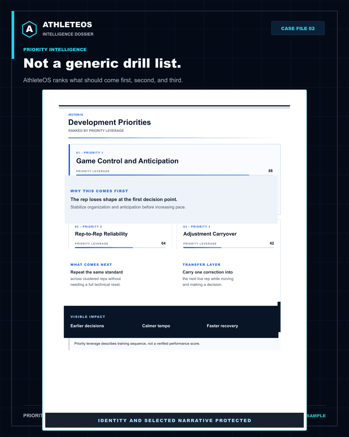Image resolution: width=349 pixels, height=437 pixels.
Task: Click the leverage value 88
Action: [270, 171]
